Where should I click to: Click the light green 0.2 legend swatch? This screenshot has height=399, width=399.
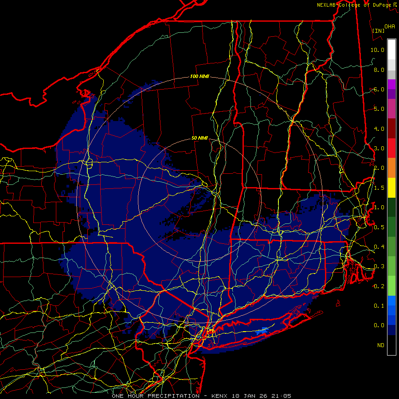click(x=391, y=286)
